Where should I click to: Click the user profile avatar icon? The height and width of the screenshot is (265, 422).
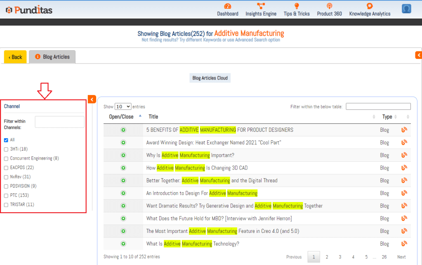point(406,9)
